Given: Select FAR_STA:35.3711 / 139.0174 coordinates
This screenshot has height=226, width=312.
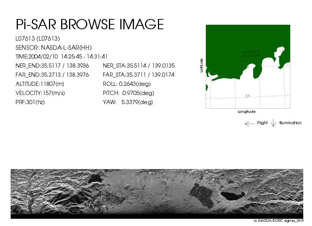Looking at the screenshot, I should pyautogui.click(x=139, y=75).
